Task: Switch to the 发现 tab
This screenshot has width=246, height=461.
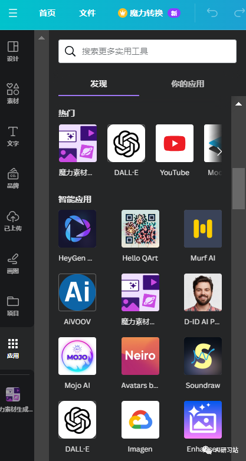Action: pyautogui.click(x=99, y=84)
